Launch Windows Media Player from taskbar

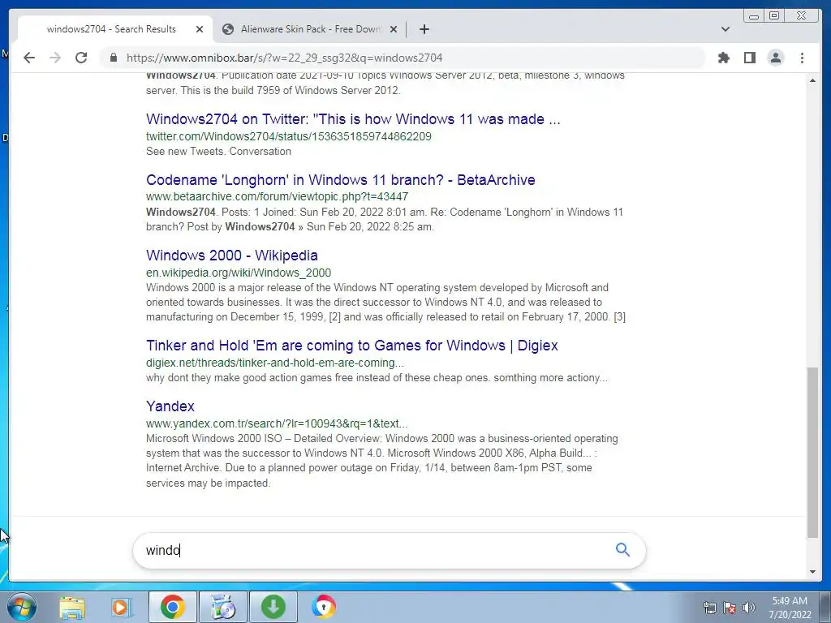coord(120,607)
